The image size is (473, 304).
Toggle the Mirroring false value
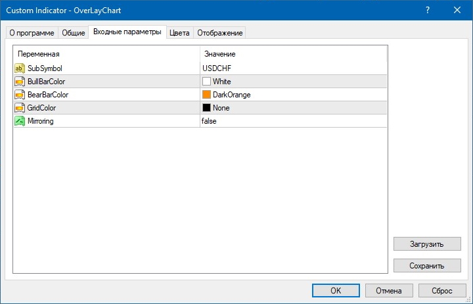tap(292, 121)
